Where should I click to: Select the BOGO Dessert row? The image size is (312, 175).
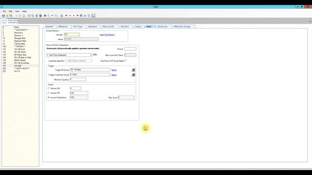(x=20, y=60)
